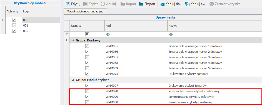Click the Zapisz floppy disk icon
This screenshot has height=105, width=262.
(85, 4)
